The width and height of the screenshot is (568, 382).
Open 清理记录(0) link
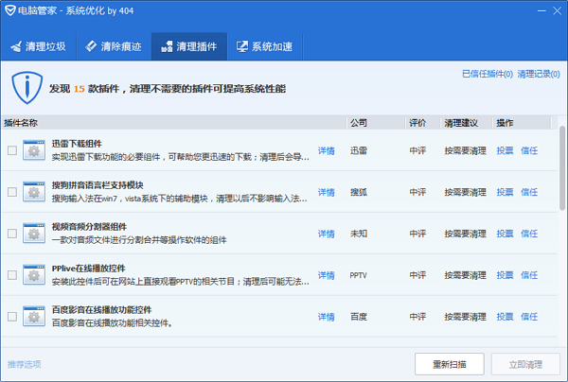point(539,74)
